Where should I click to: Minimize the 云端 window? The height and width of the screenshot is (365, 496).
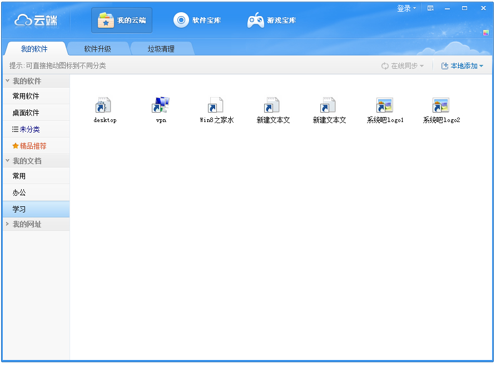point(447,8)
